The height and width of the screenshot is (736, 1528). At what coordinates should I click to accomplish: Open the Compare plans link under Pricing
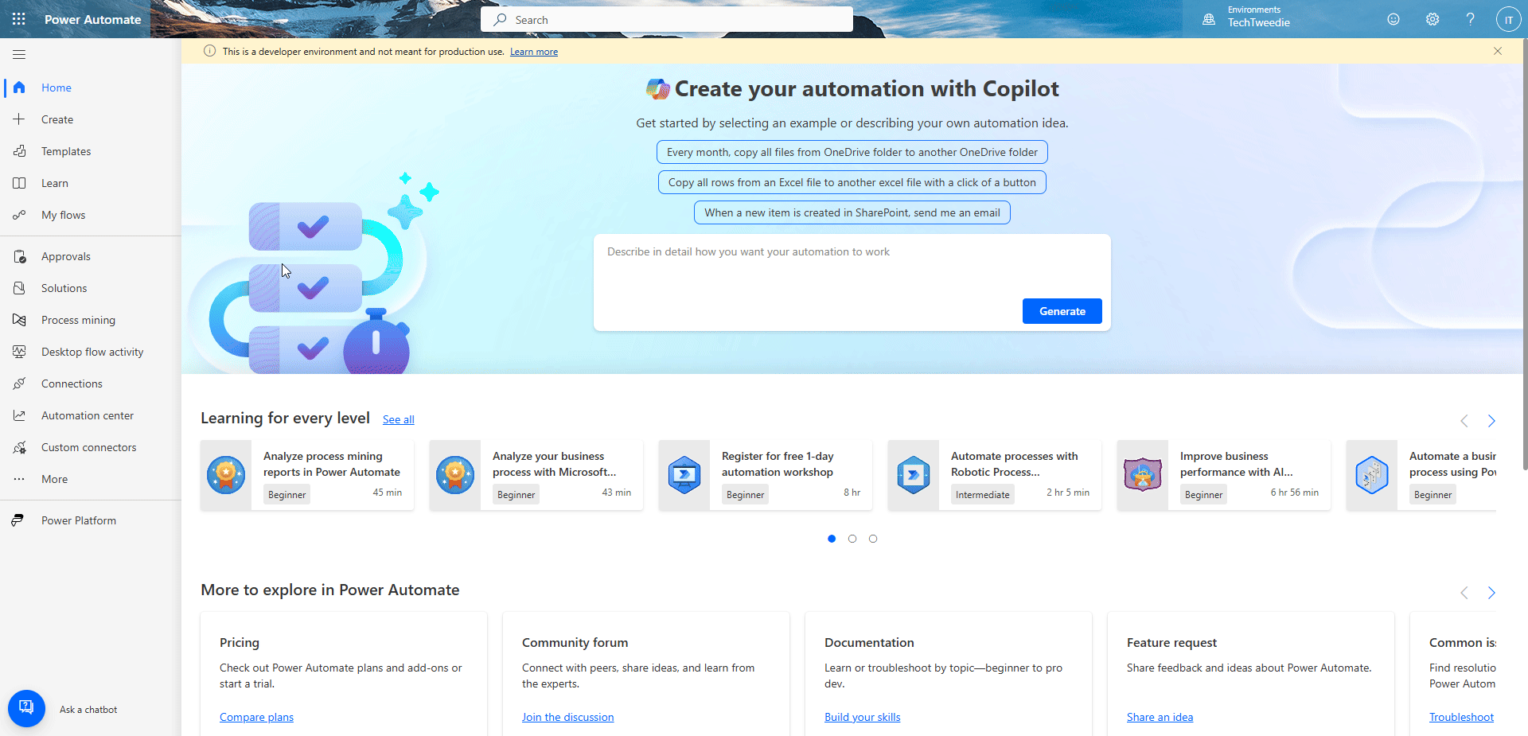click(x=256, y=716)
